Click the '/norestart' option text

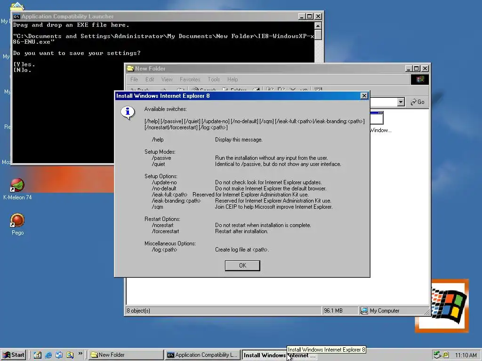[x=162, y=225]
